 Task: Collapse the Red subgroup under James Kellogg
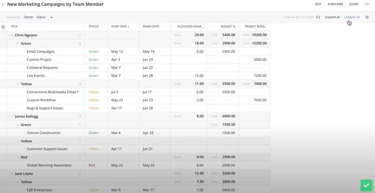pos(18,157)
